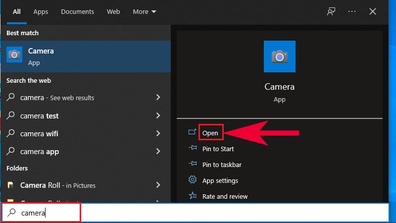Click the magnifier icon in search box
This screenshot has width=396, height=223.
[x=11, y=213]
